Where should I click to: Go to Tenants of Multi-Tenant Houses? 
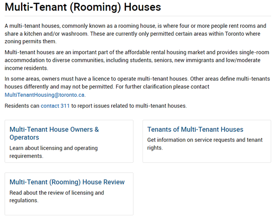point(195,129)
